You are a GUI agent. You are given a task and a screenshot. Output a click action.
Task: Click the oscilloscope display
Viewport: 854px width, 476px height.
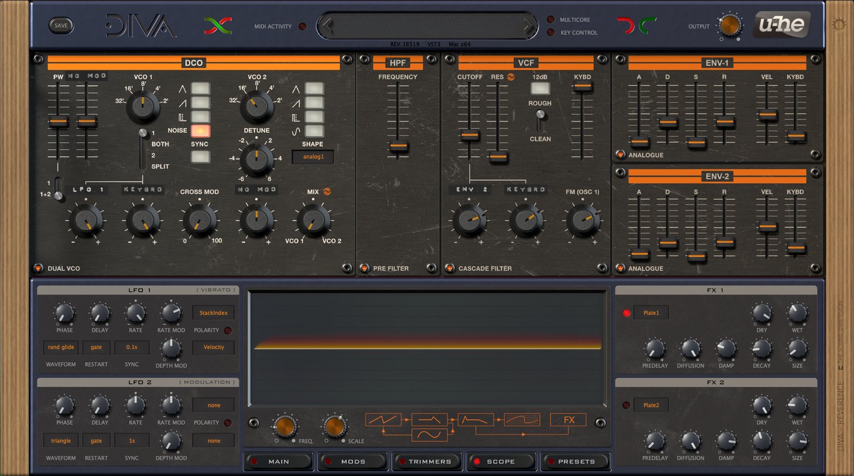click(428, 349)
